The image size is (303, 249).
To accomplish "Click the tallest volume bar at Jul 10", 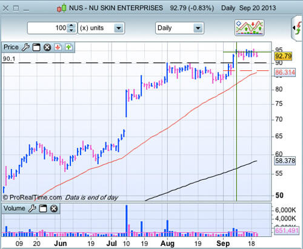I will coord(127,221).
